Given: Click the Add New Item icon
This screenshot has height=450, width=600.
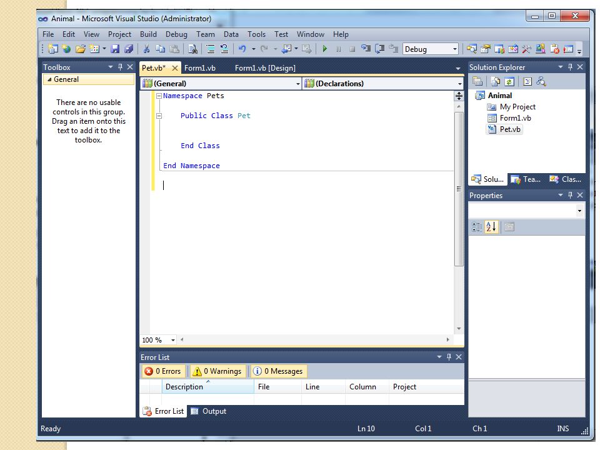Looking at the screenshot, I should point(94,49).
